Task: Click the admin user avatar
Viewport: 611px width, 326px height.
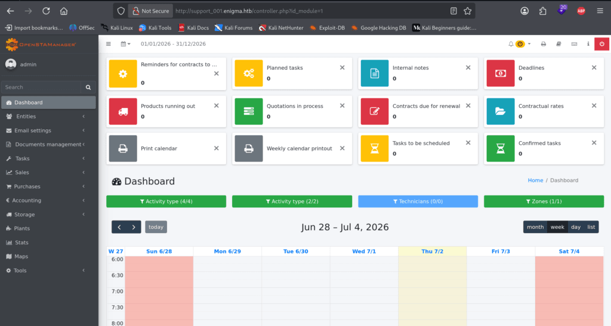Action: [x=11, y=64]
